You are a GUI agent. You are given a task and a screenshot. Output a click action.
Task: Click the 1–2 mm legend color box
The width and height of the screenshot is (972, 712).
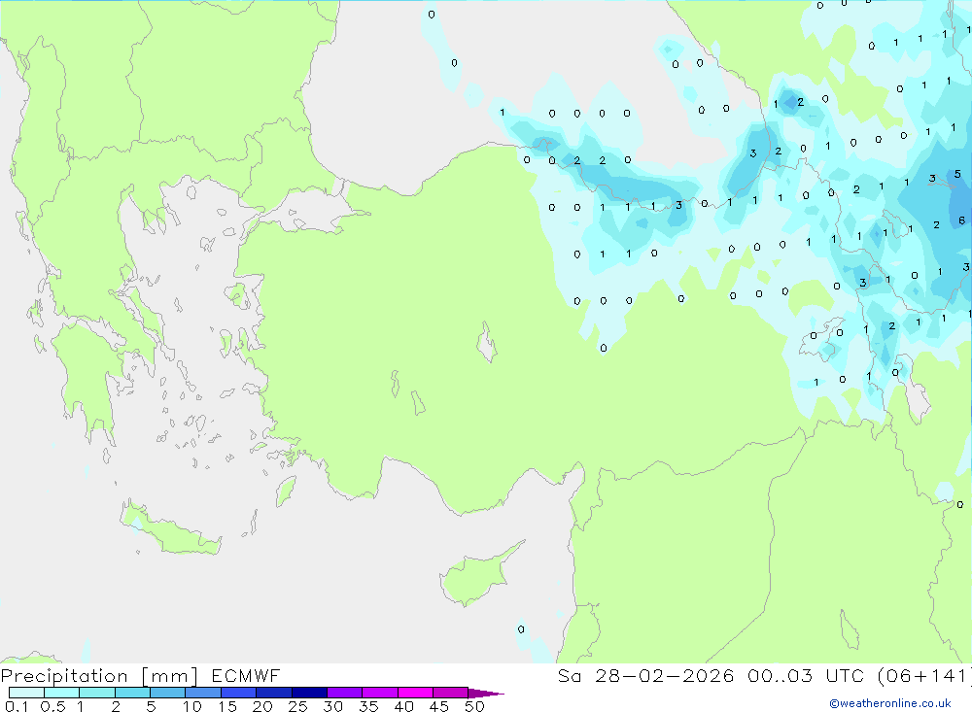point(96,693)
